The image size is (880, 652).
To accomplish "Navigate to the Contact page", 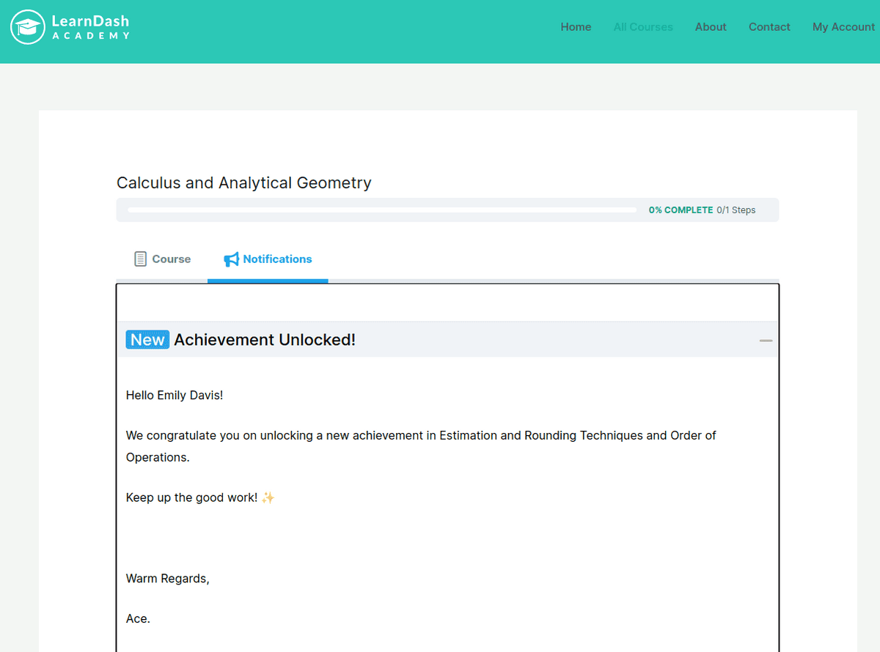I will (x=769, y=27).
